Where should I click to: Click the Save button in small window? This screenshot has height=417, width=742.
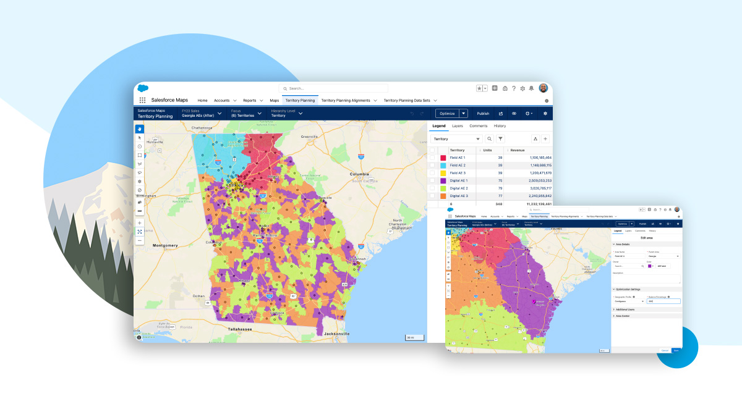(676, 350)
